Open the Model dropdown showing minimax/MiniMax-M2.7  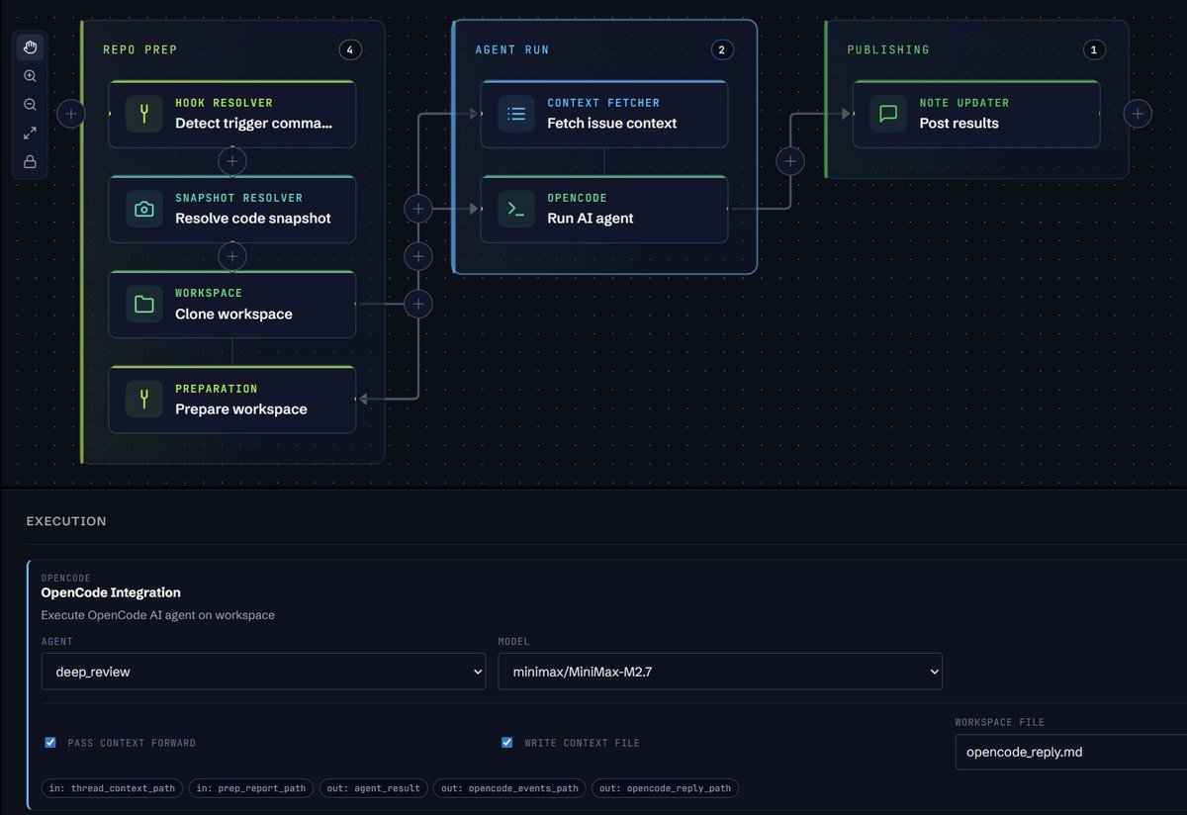click(720, 671)
